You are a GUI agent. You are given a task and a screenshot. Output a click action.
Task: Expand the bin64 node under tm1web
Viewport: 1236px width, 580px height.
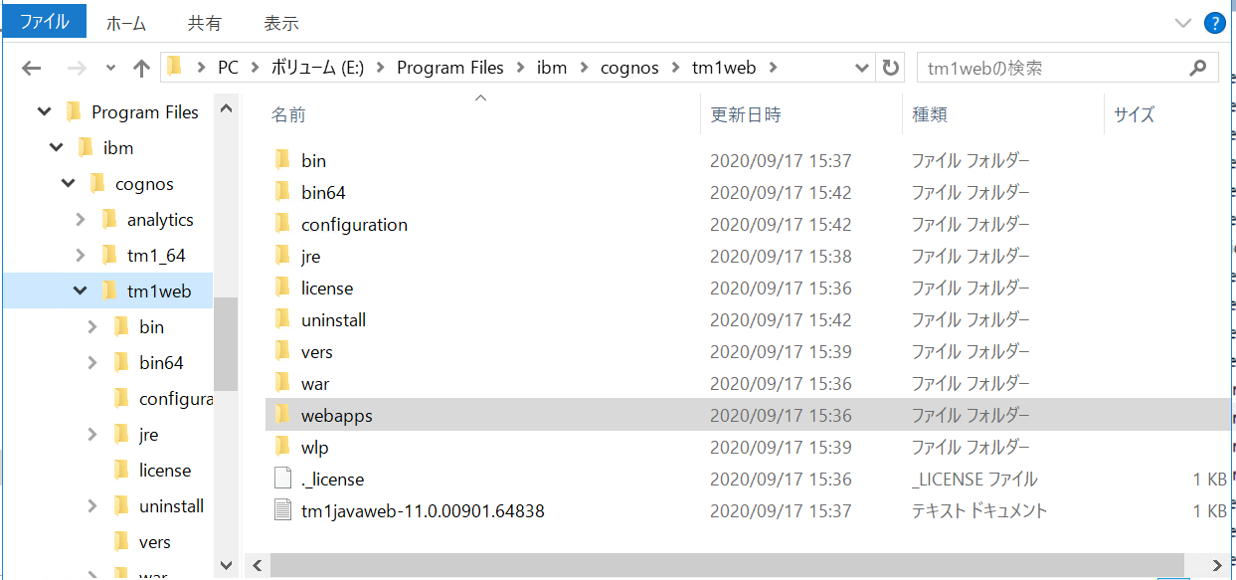(92, 363)
